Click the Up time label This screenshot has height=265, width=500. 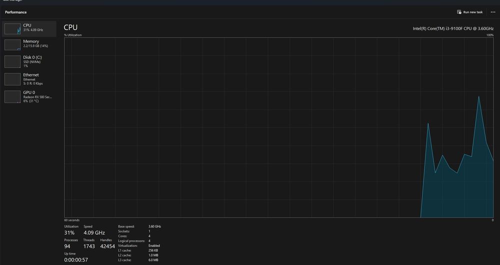(70, 254)
